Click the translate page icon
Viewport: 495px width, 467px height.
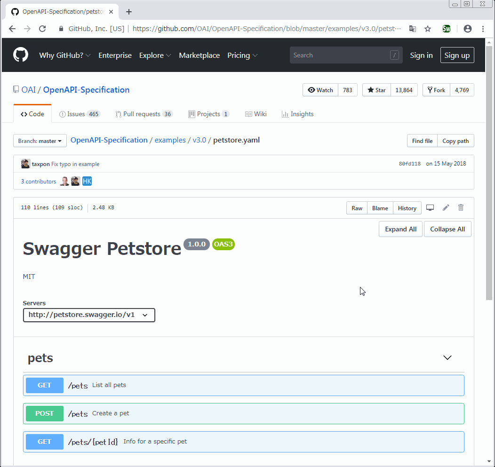coord(412,29)
